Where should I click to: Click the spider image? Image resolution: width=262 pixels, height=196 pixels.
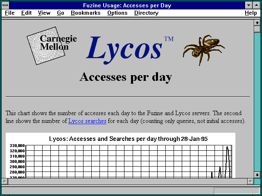point(204,50)
